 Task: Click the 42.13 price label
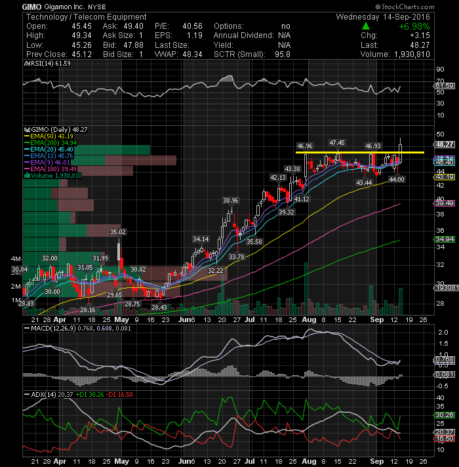(x=278, y=178)
